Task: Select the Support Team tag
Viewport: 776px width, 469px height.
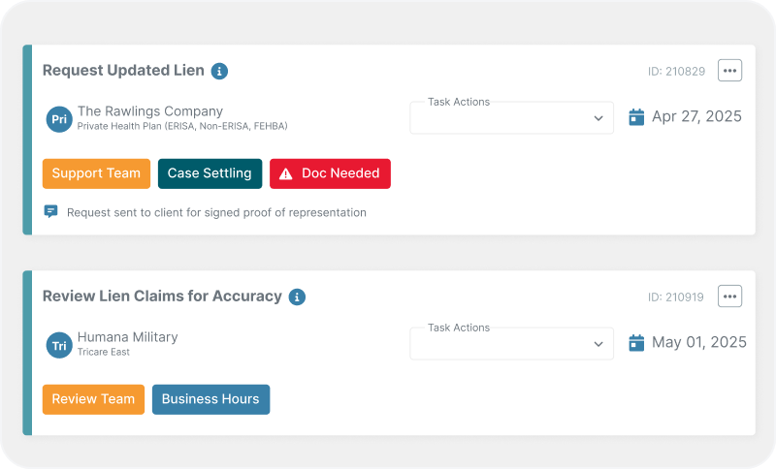Action: click(x=96, y=173)
